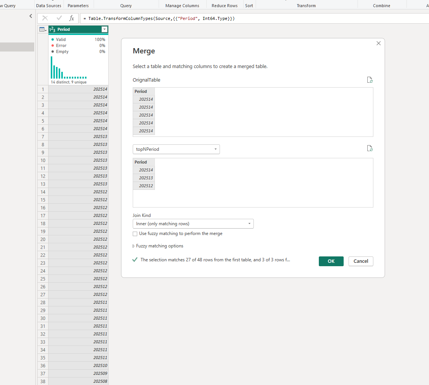Expand Fuzzy matching options
The height and width of the screenshot is (385, 429).
[158, 246]
